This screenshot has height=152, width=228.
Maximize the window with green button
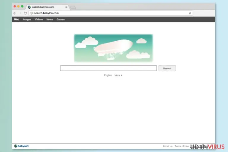[22, 7]
